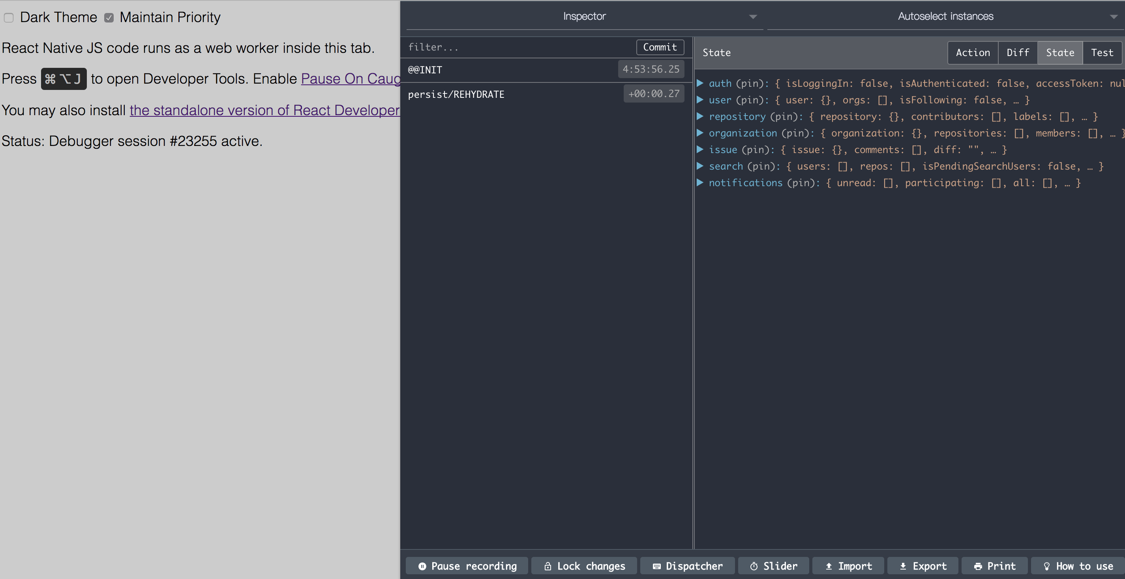Enable the Dark Theme checkbox

[9, 17]
